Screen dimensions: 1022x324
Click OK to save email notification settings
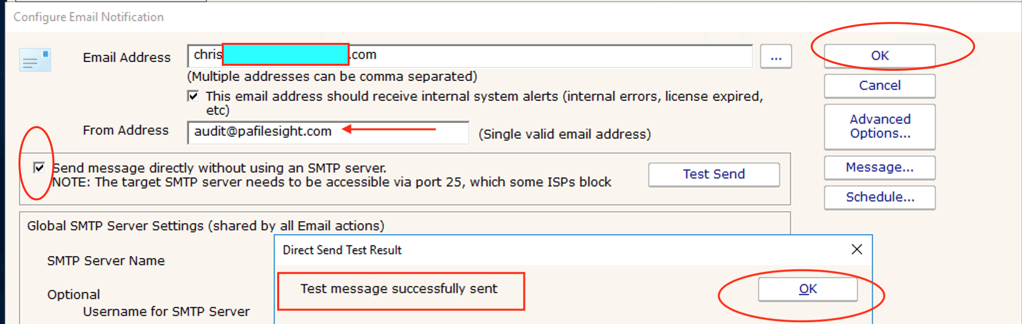click(x=879, y=56)
